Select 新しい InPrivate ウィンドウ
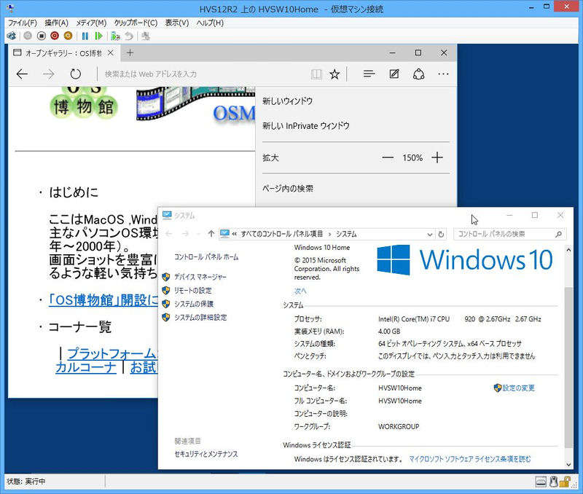The width and height of the screenshot is (583, 494). pyautogui.click(x=306, y=126)
